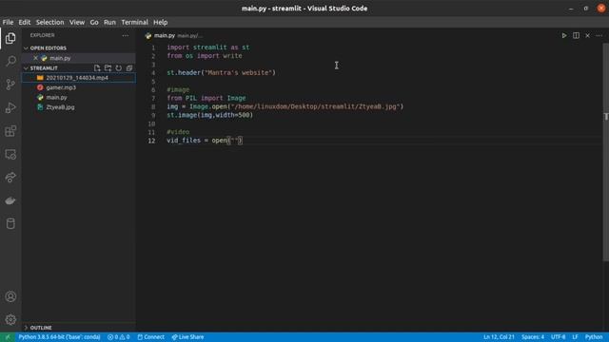Screen dimensions: 609x342
Task: Place cursor on st.header line of code
Action: (x=221, y=73)
